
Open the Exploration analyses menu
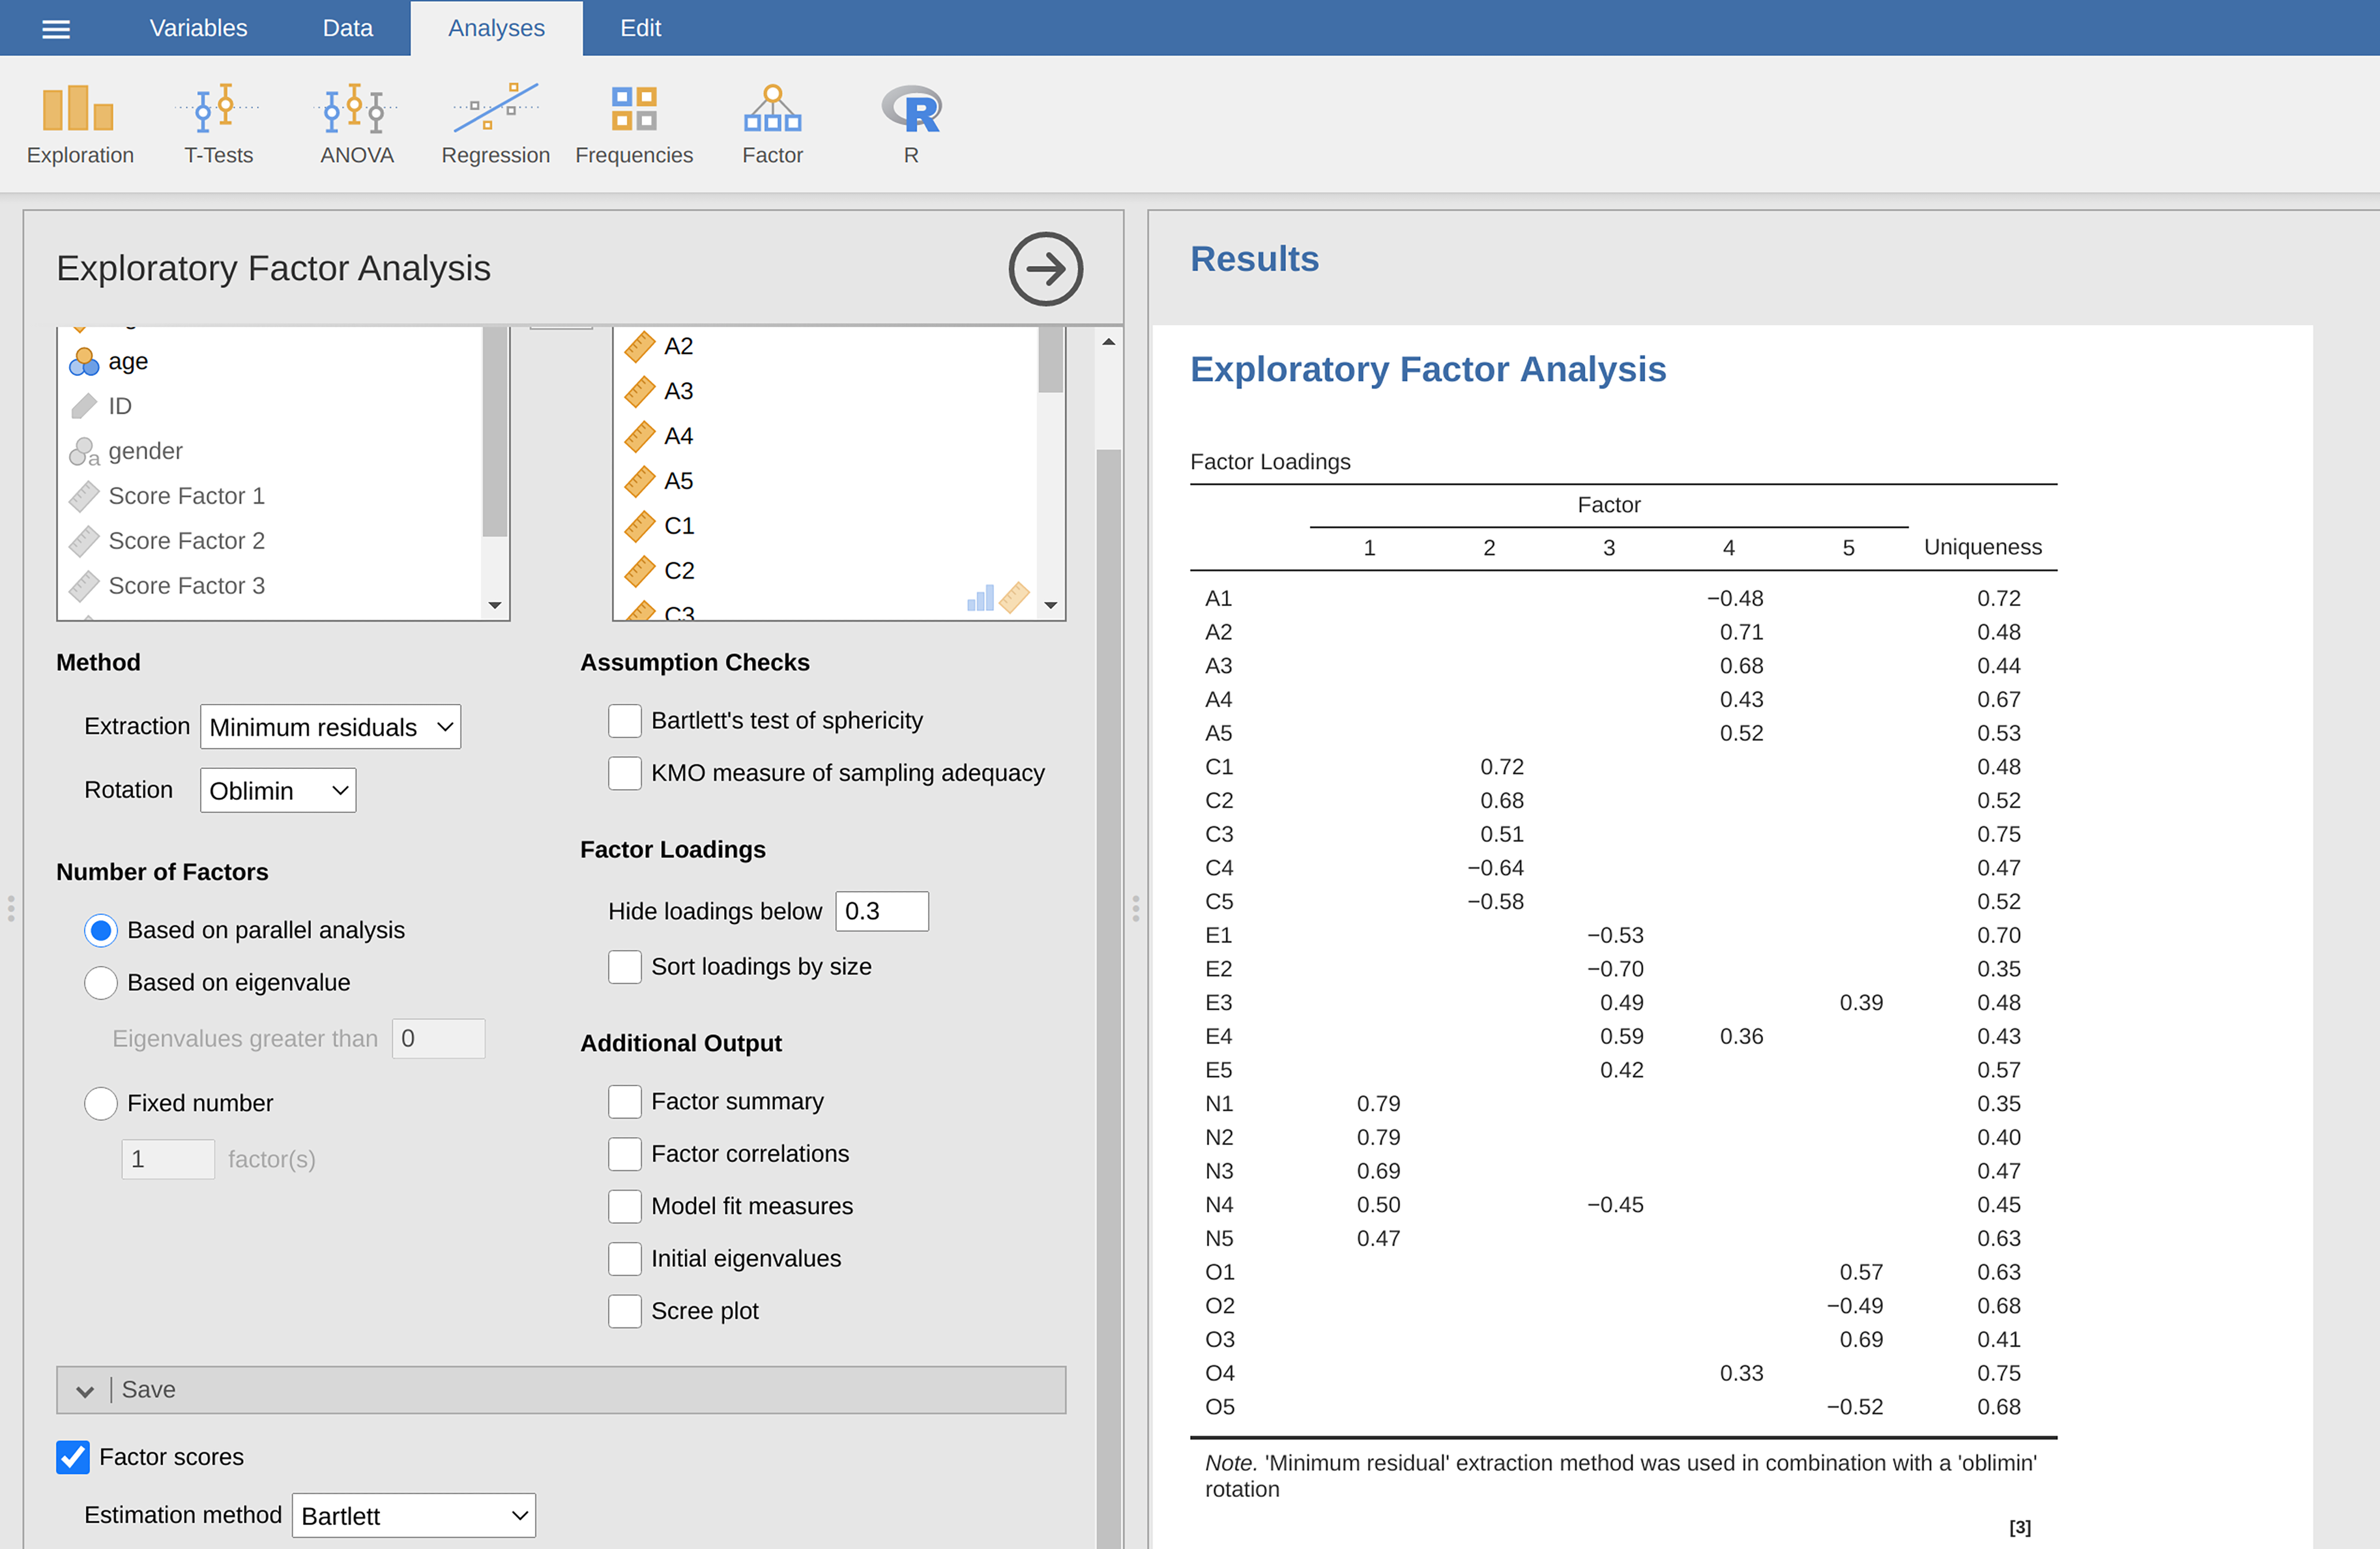[80, 125]
